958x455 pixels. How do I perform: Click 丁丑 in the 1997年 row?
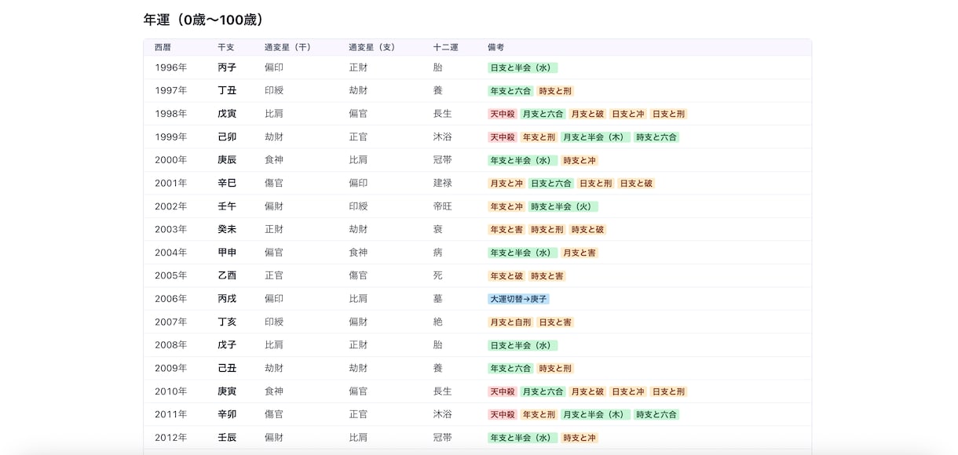click(227, 90)
